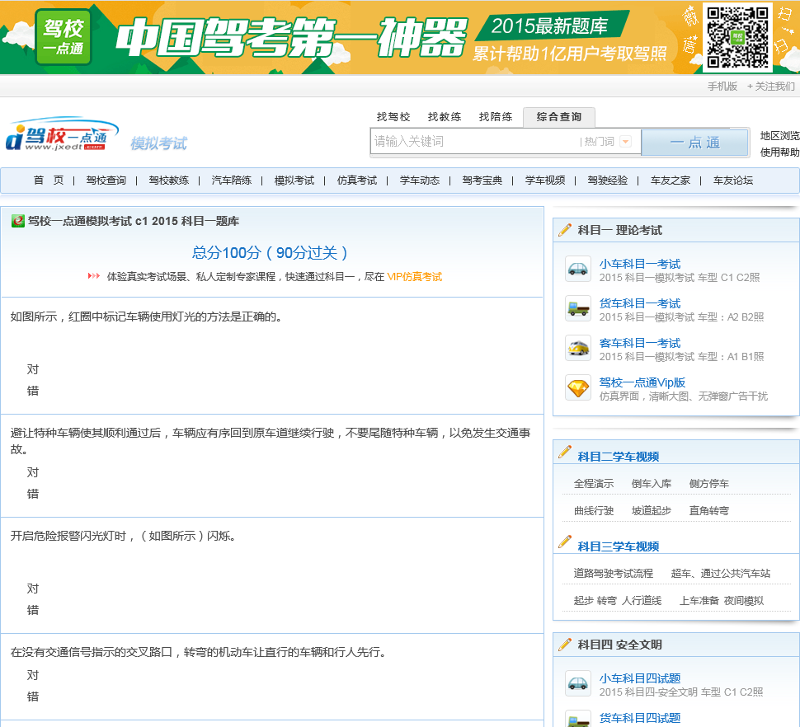Click the bus icon for 客车科目一考试
The height and width of the screenshot is (727, 800).
tap(578, 348)
